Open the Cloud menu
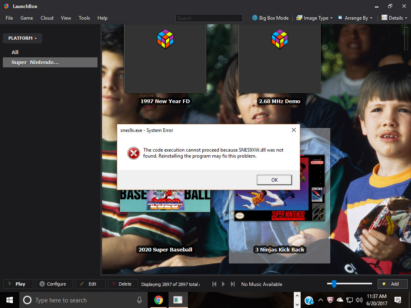 [x=47, y=18]
